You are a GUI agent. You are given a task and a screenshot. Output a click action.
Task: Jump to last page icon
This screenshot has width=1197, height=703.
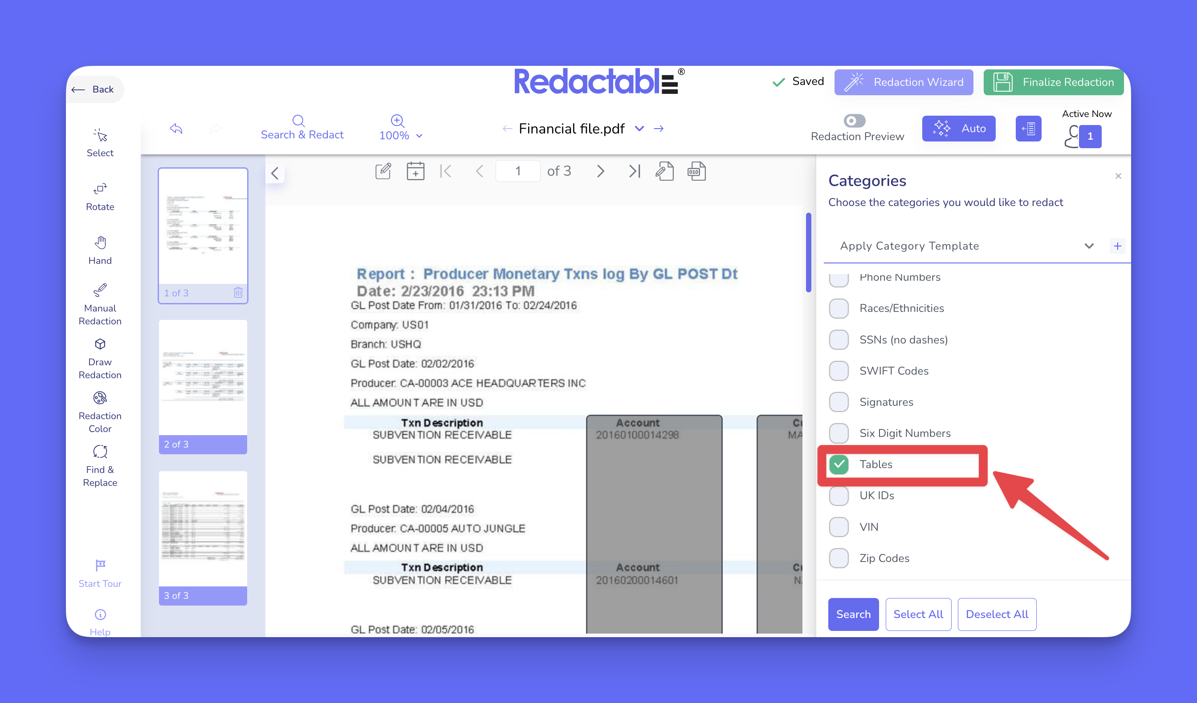[x=634, y=171]
